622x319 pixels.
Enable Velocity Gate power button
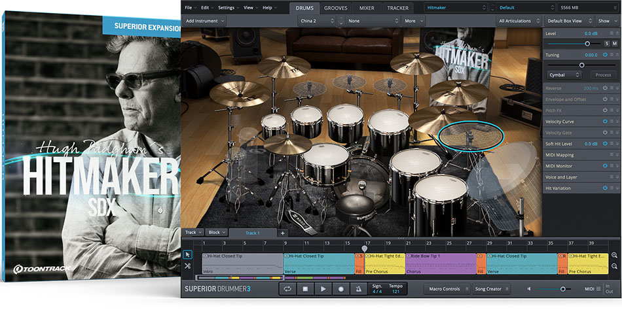[x=605, y=132]
